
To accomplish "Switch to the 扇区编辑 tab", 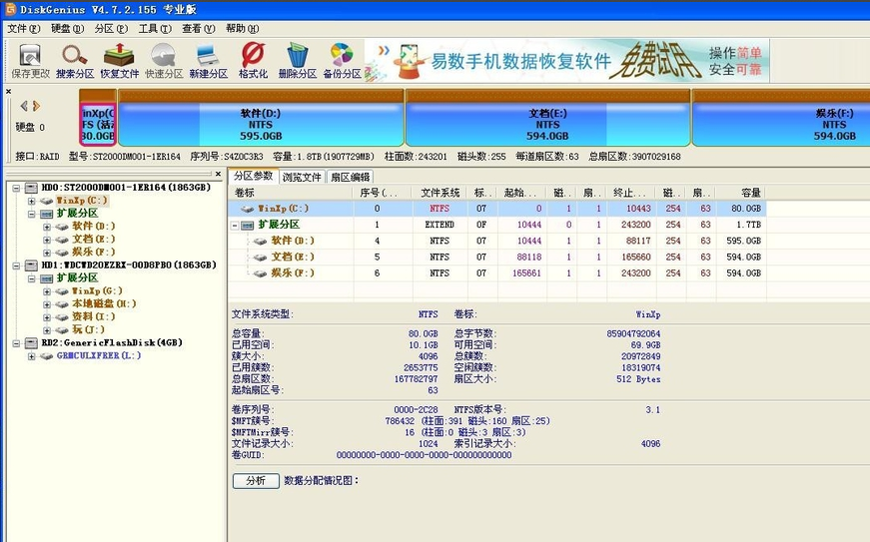I will [x=351, y=177].
